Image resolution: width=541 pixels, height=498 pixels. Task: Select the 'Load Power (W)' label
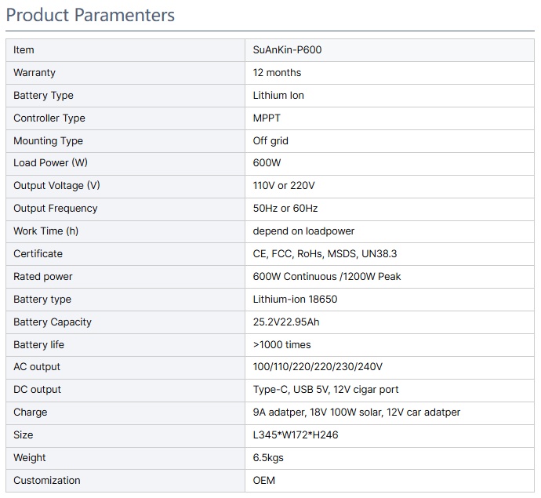[50, 163]
